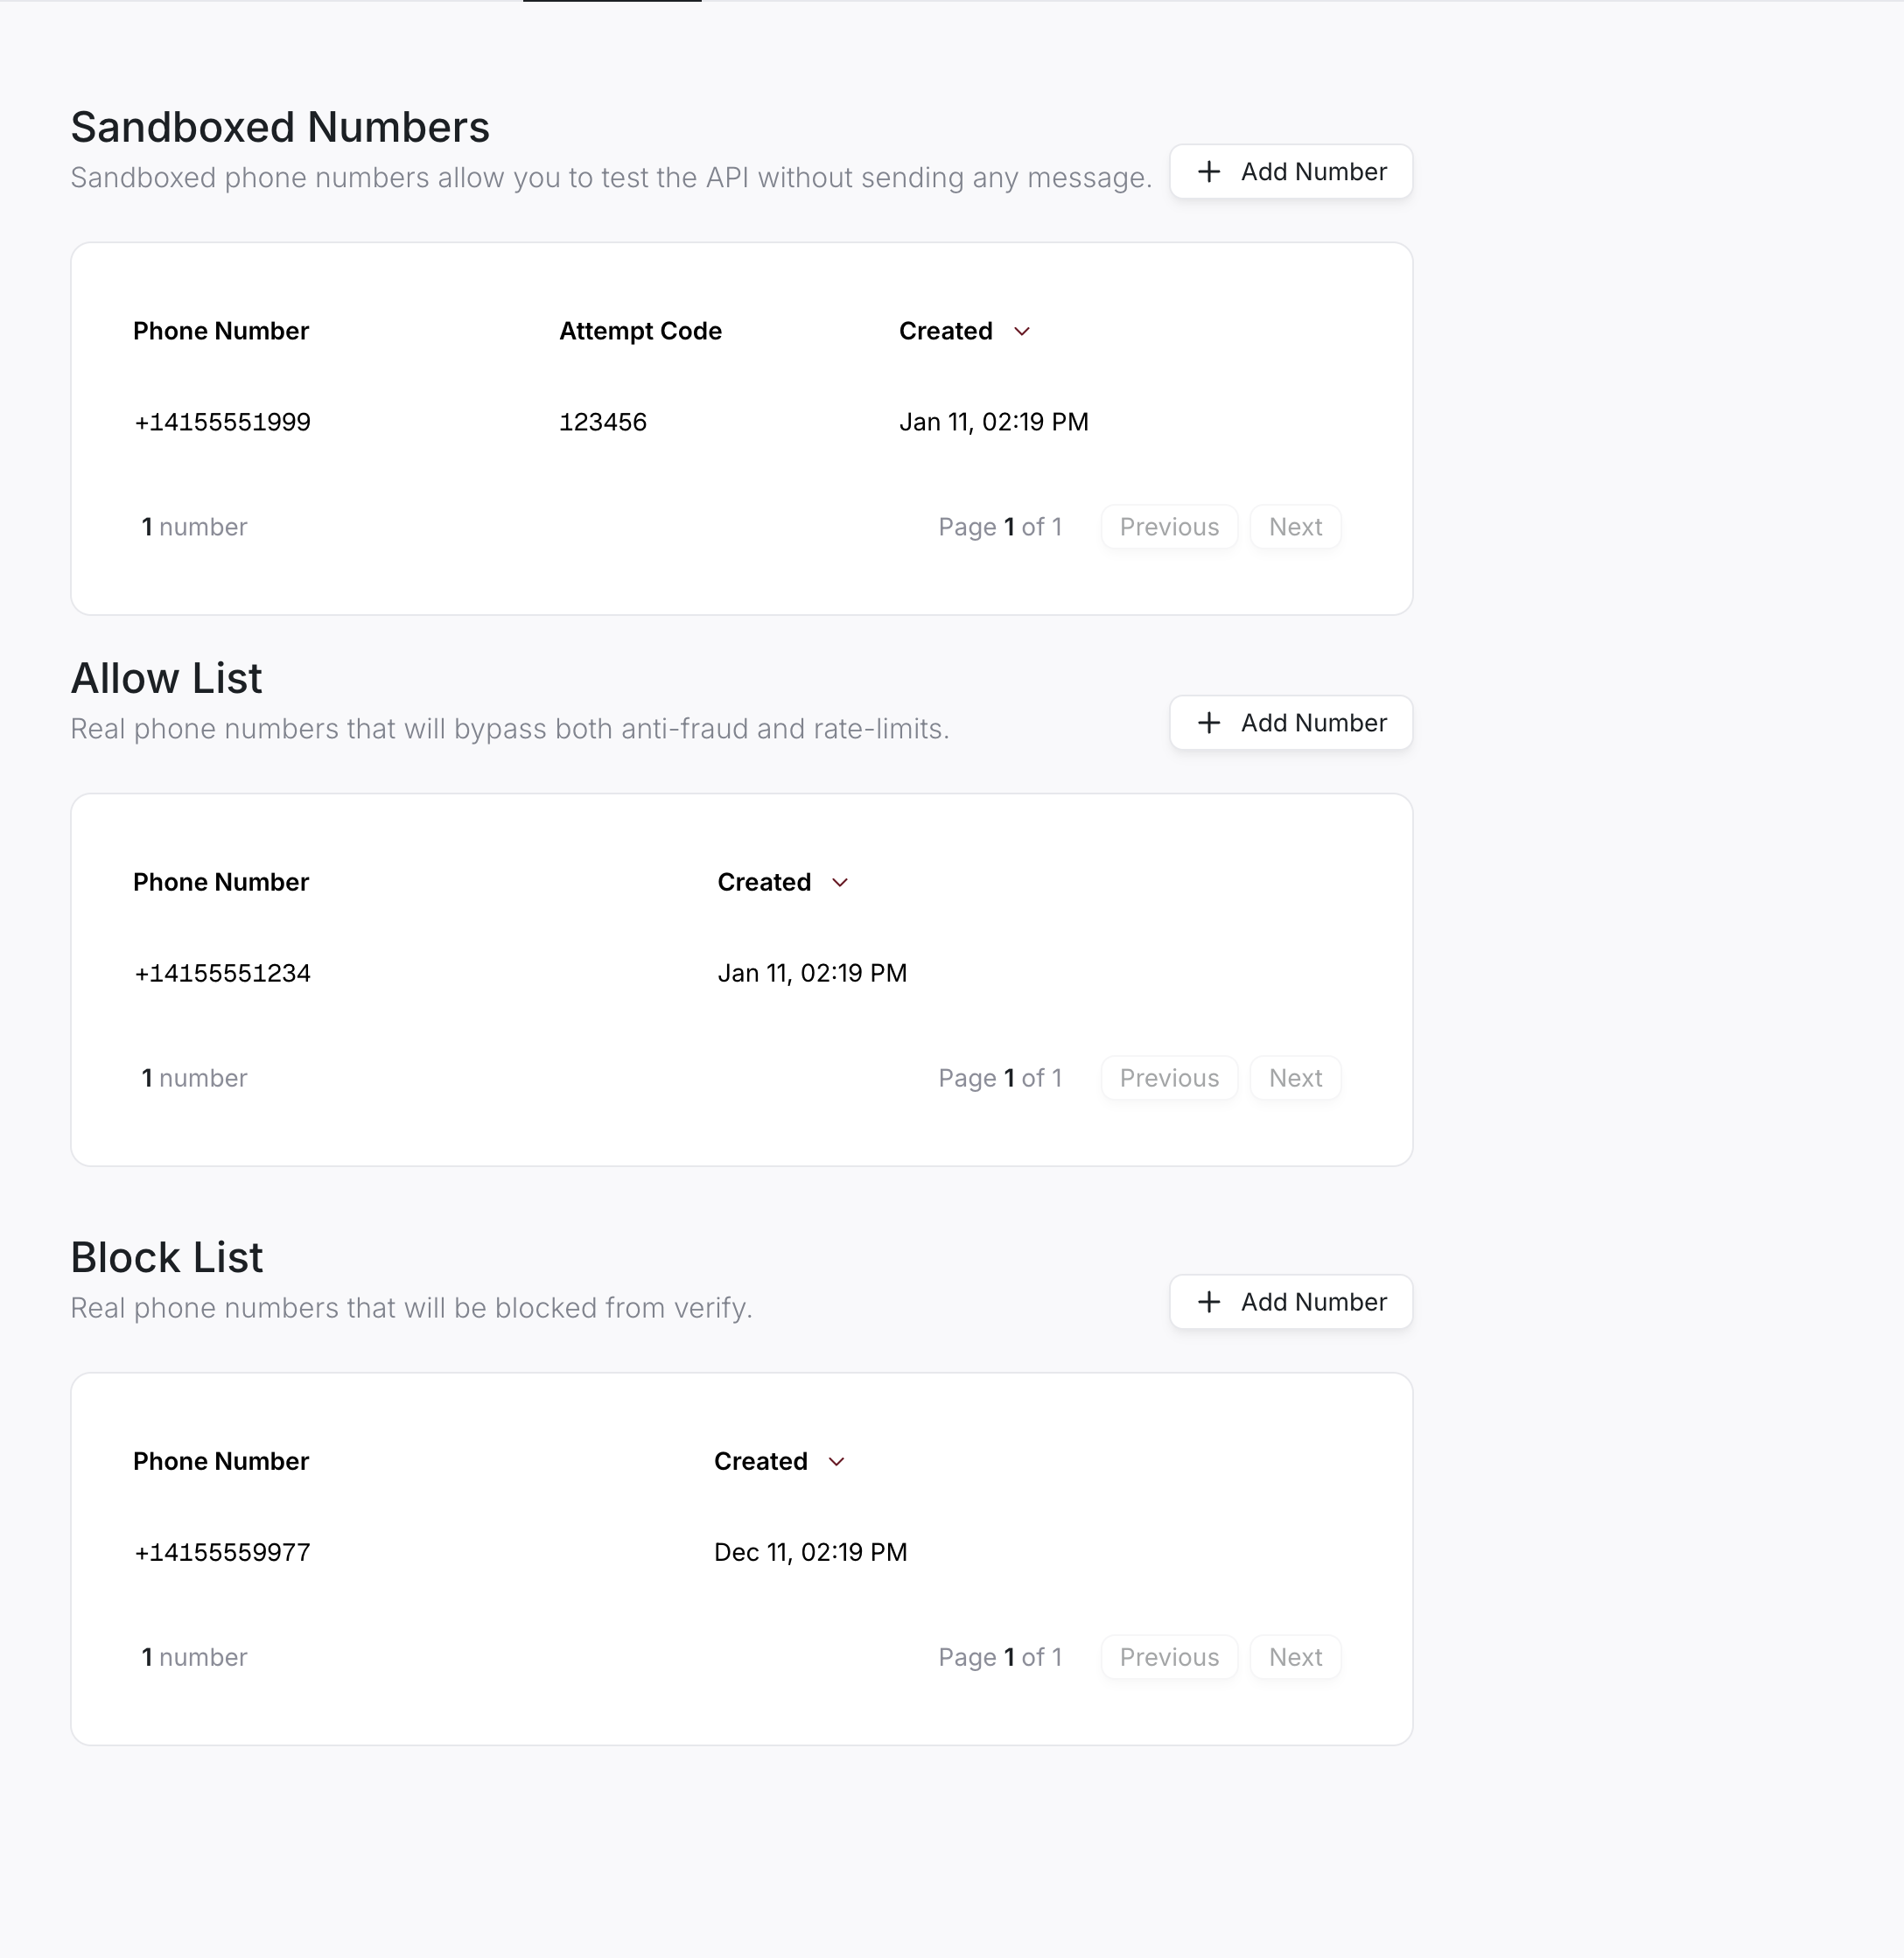Click Previous in the Sandboxed Numbers table
1904x1958 pixels.
(x=1168, y=527)
